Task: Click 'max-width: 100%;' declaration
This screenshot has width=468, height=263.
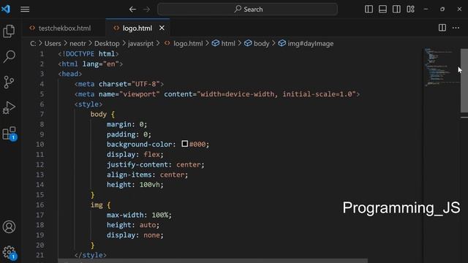Action: [x=139, y=215]
